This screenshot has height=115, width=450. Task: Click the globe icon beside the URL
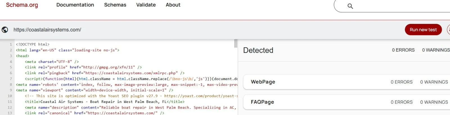click(5, 30)
